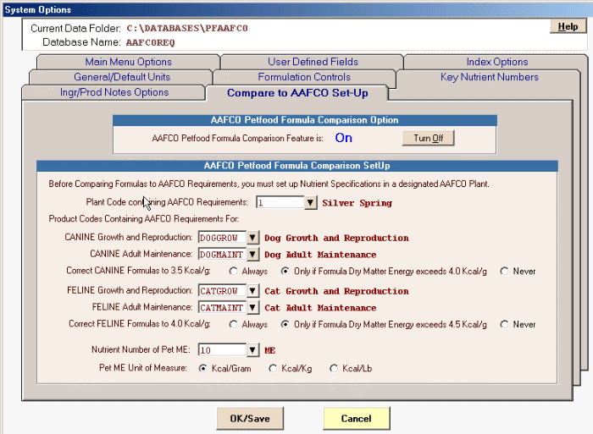Click the AAFCOREQ database name

pyautogui.click(x=151, y=42)
